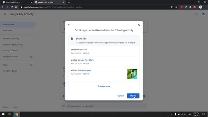The height and width of the screenshot is (117, 208).
Task: Select Item view in sidebar
Action: coord(7,31)
